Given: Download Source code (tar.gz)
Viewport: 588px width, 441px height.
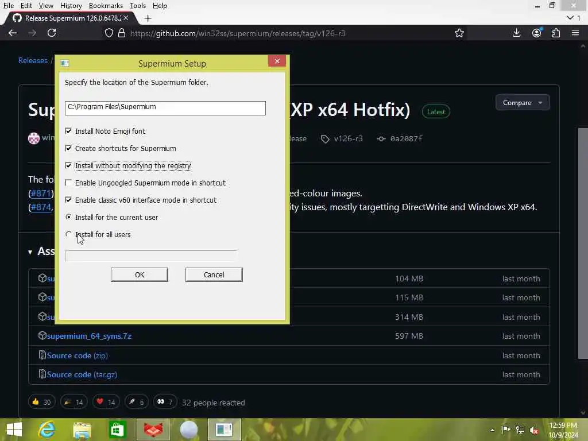Looking at the screenshot, I should coord(82,374).
